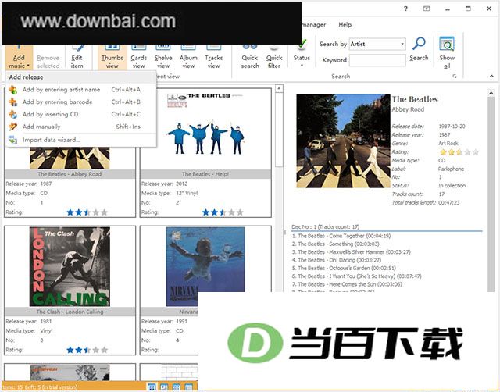Screen dimensions: 500x392
Task: Click total tracks length 00:47:23
Action: point(448,203)
